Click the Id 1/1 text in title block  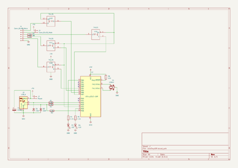pos(214,157)
